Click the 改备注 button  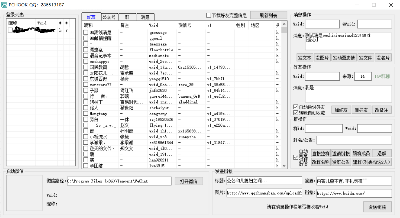[382, 110]
